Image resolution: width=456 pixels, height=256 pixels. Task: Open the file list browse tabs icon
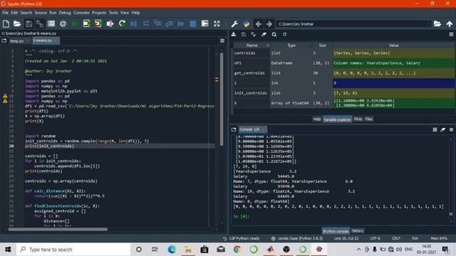pyautogui.click(x=51, y=23)
